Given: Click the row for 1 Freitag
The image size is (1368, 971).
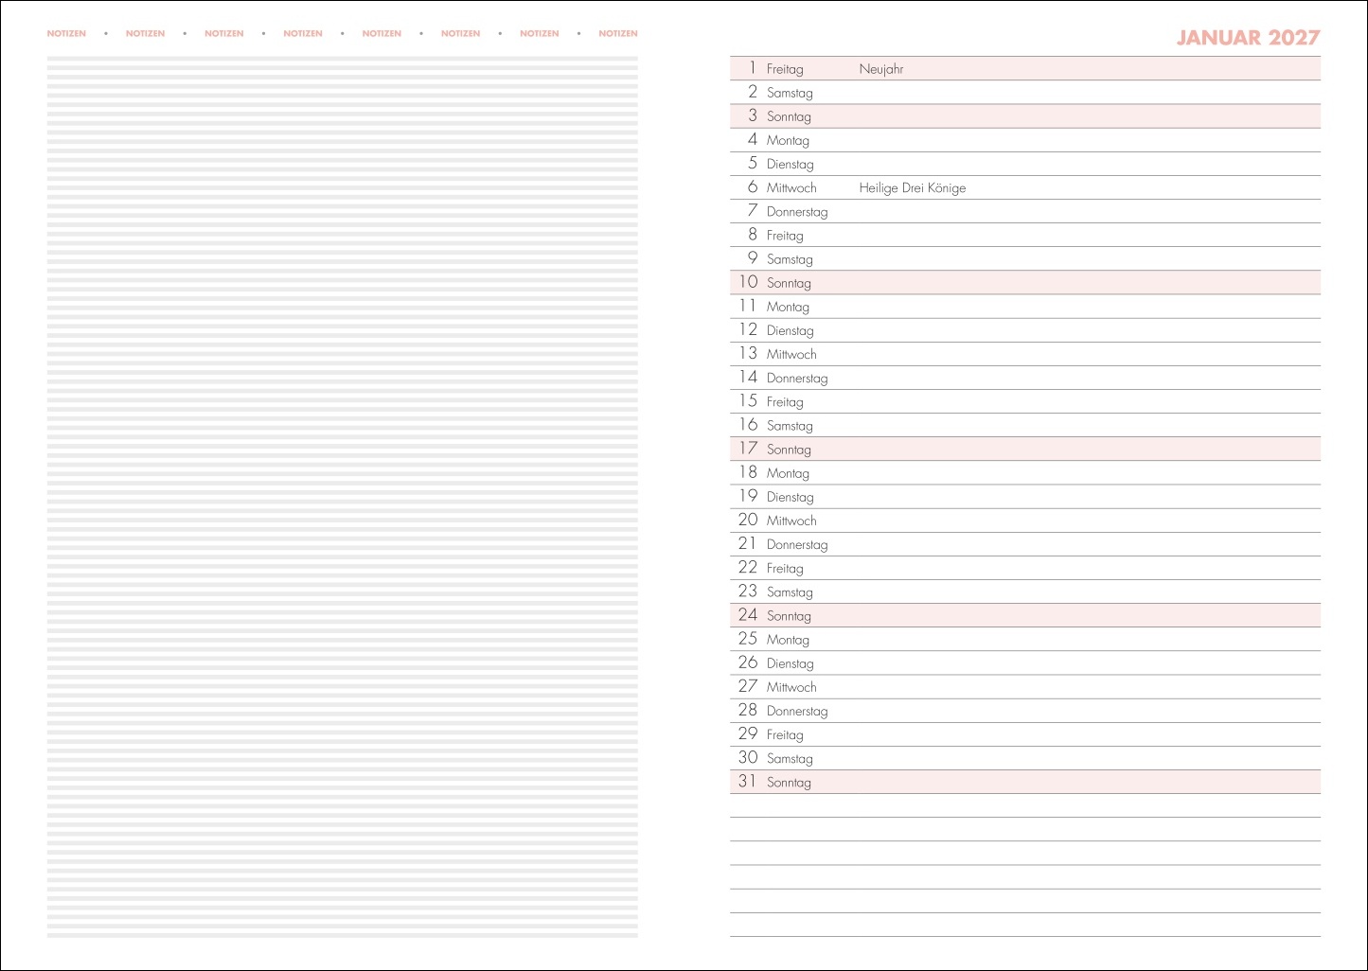Looking at the screenshot, I should 1024,69.
